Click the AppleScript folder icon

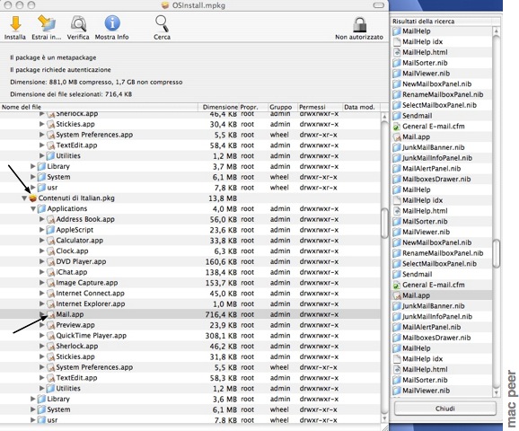[50, 230]
